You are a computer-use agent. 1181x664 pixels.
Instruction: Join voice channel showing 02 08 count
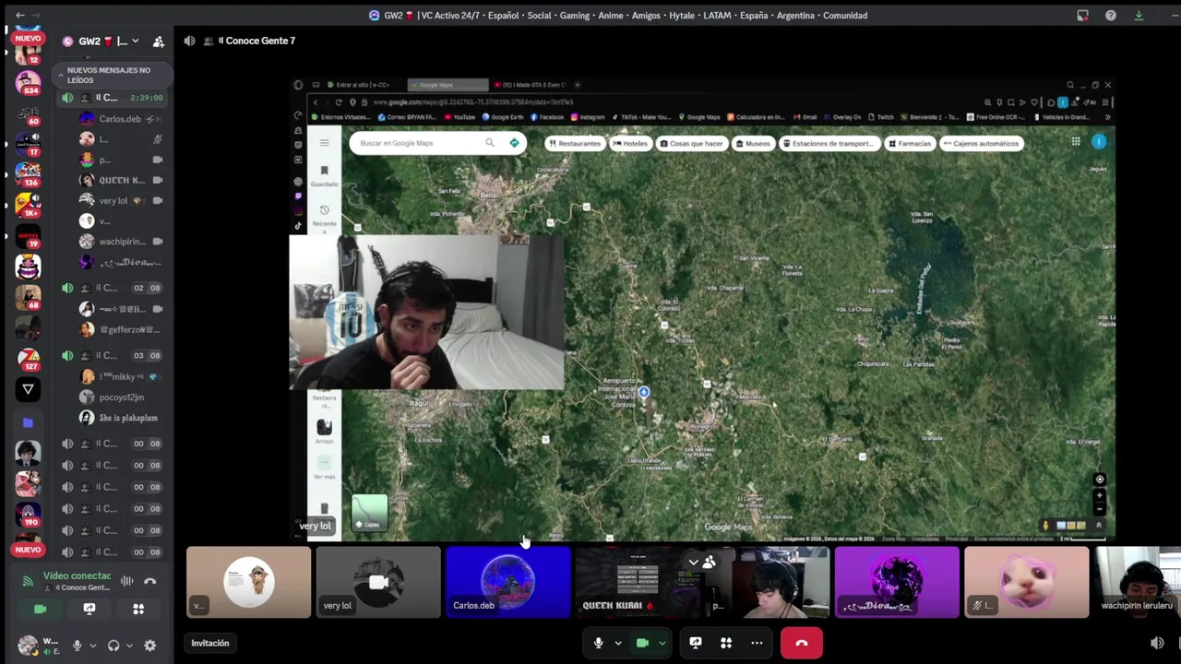coord(113,288)
